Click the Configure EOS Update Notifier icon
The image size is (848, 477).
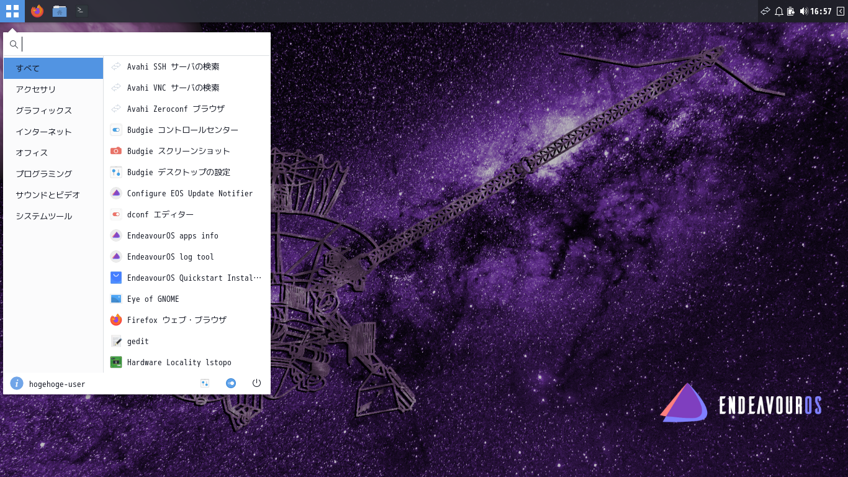[x=116, y=193]
